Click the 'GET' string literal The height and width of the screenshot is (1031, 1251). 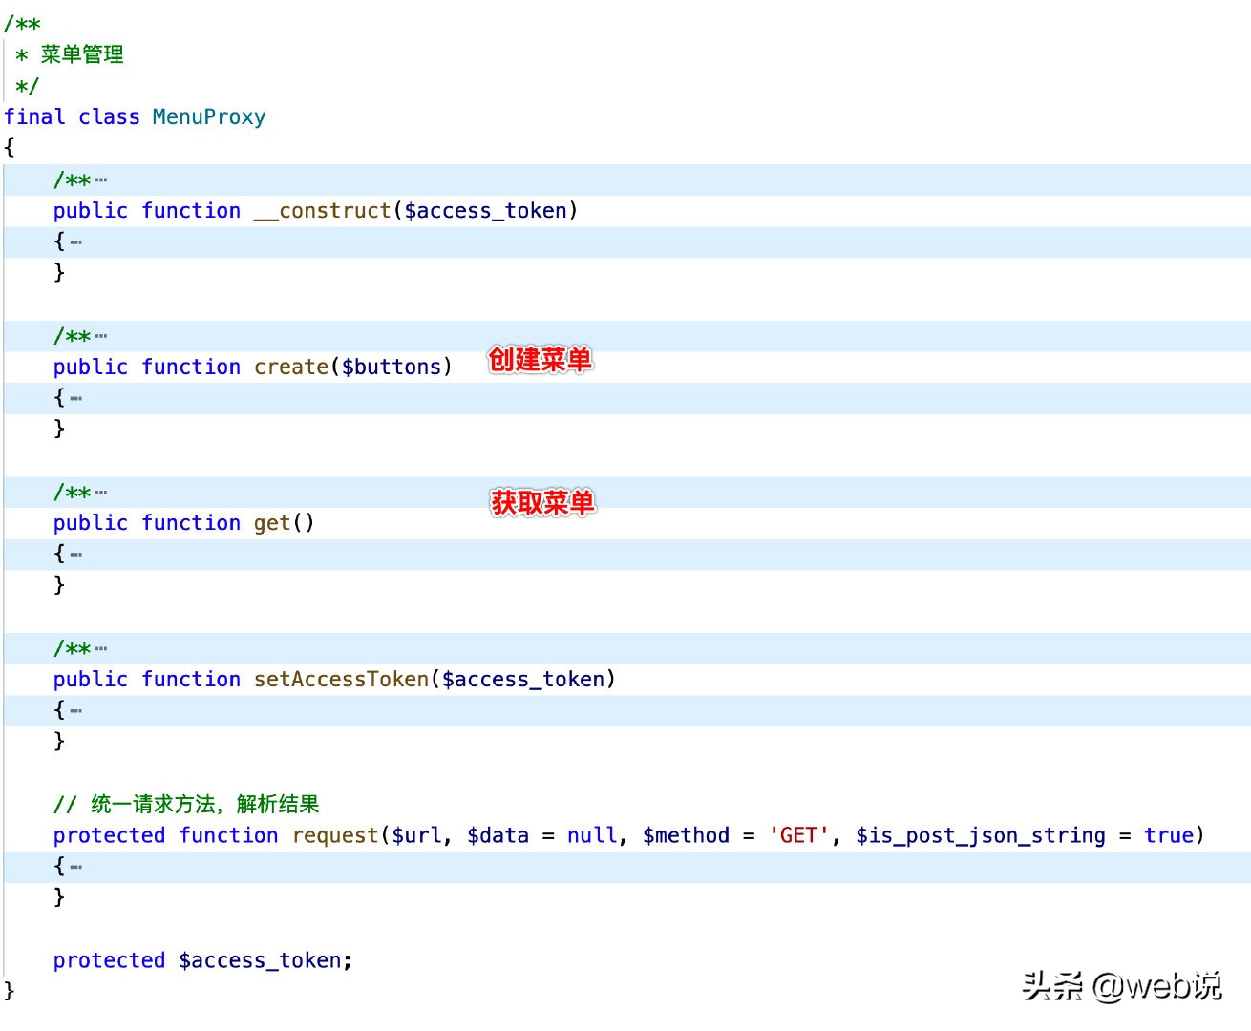click(798, 836)
